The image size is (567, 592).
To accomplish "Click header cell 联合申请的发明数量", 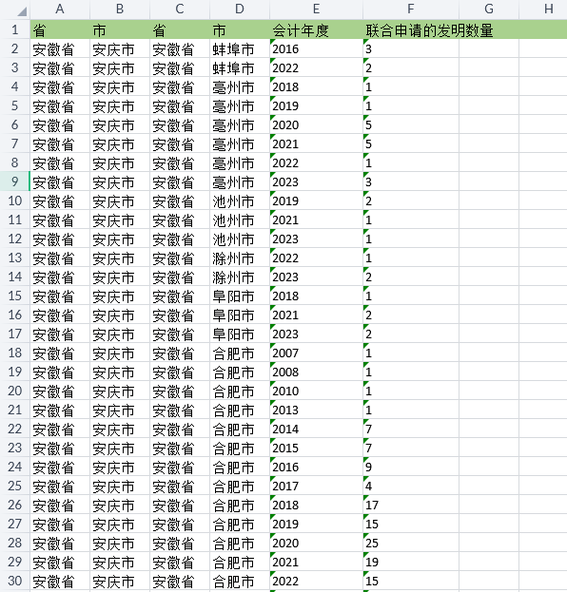I will pyautogui.click(x=411, y=29).
